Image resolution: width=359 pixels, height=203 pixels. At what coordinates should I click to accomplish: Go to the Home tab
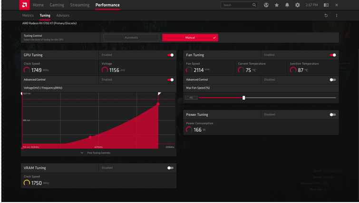pos(38,5)
